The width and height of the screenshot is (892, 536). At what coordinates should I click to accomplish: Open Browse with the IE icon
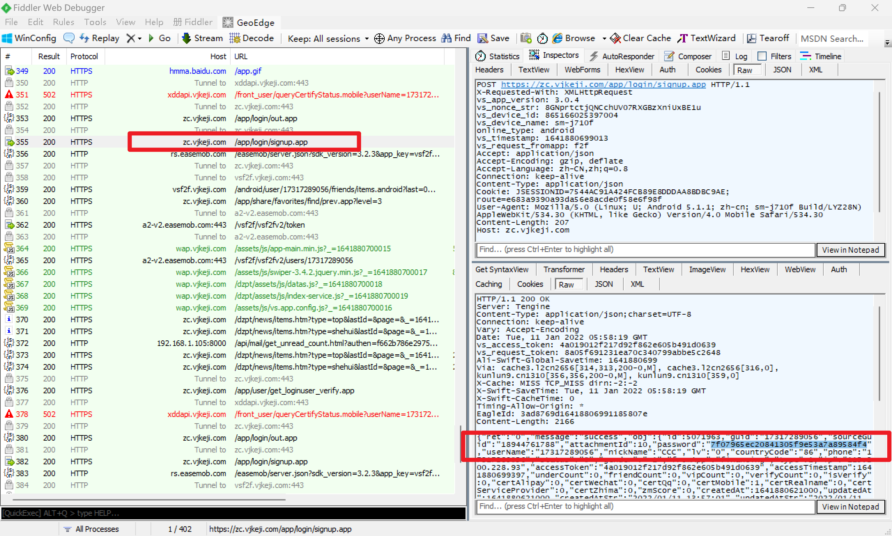coord(557,38)
